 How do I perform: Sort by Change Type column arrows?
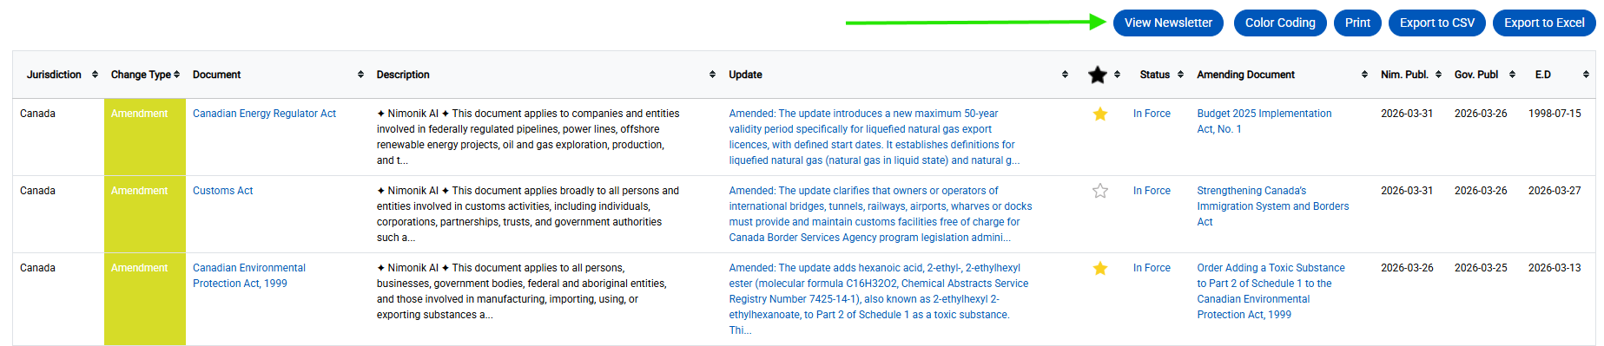[x=176, y=75]
